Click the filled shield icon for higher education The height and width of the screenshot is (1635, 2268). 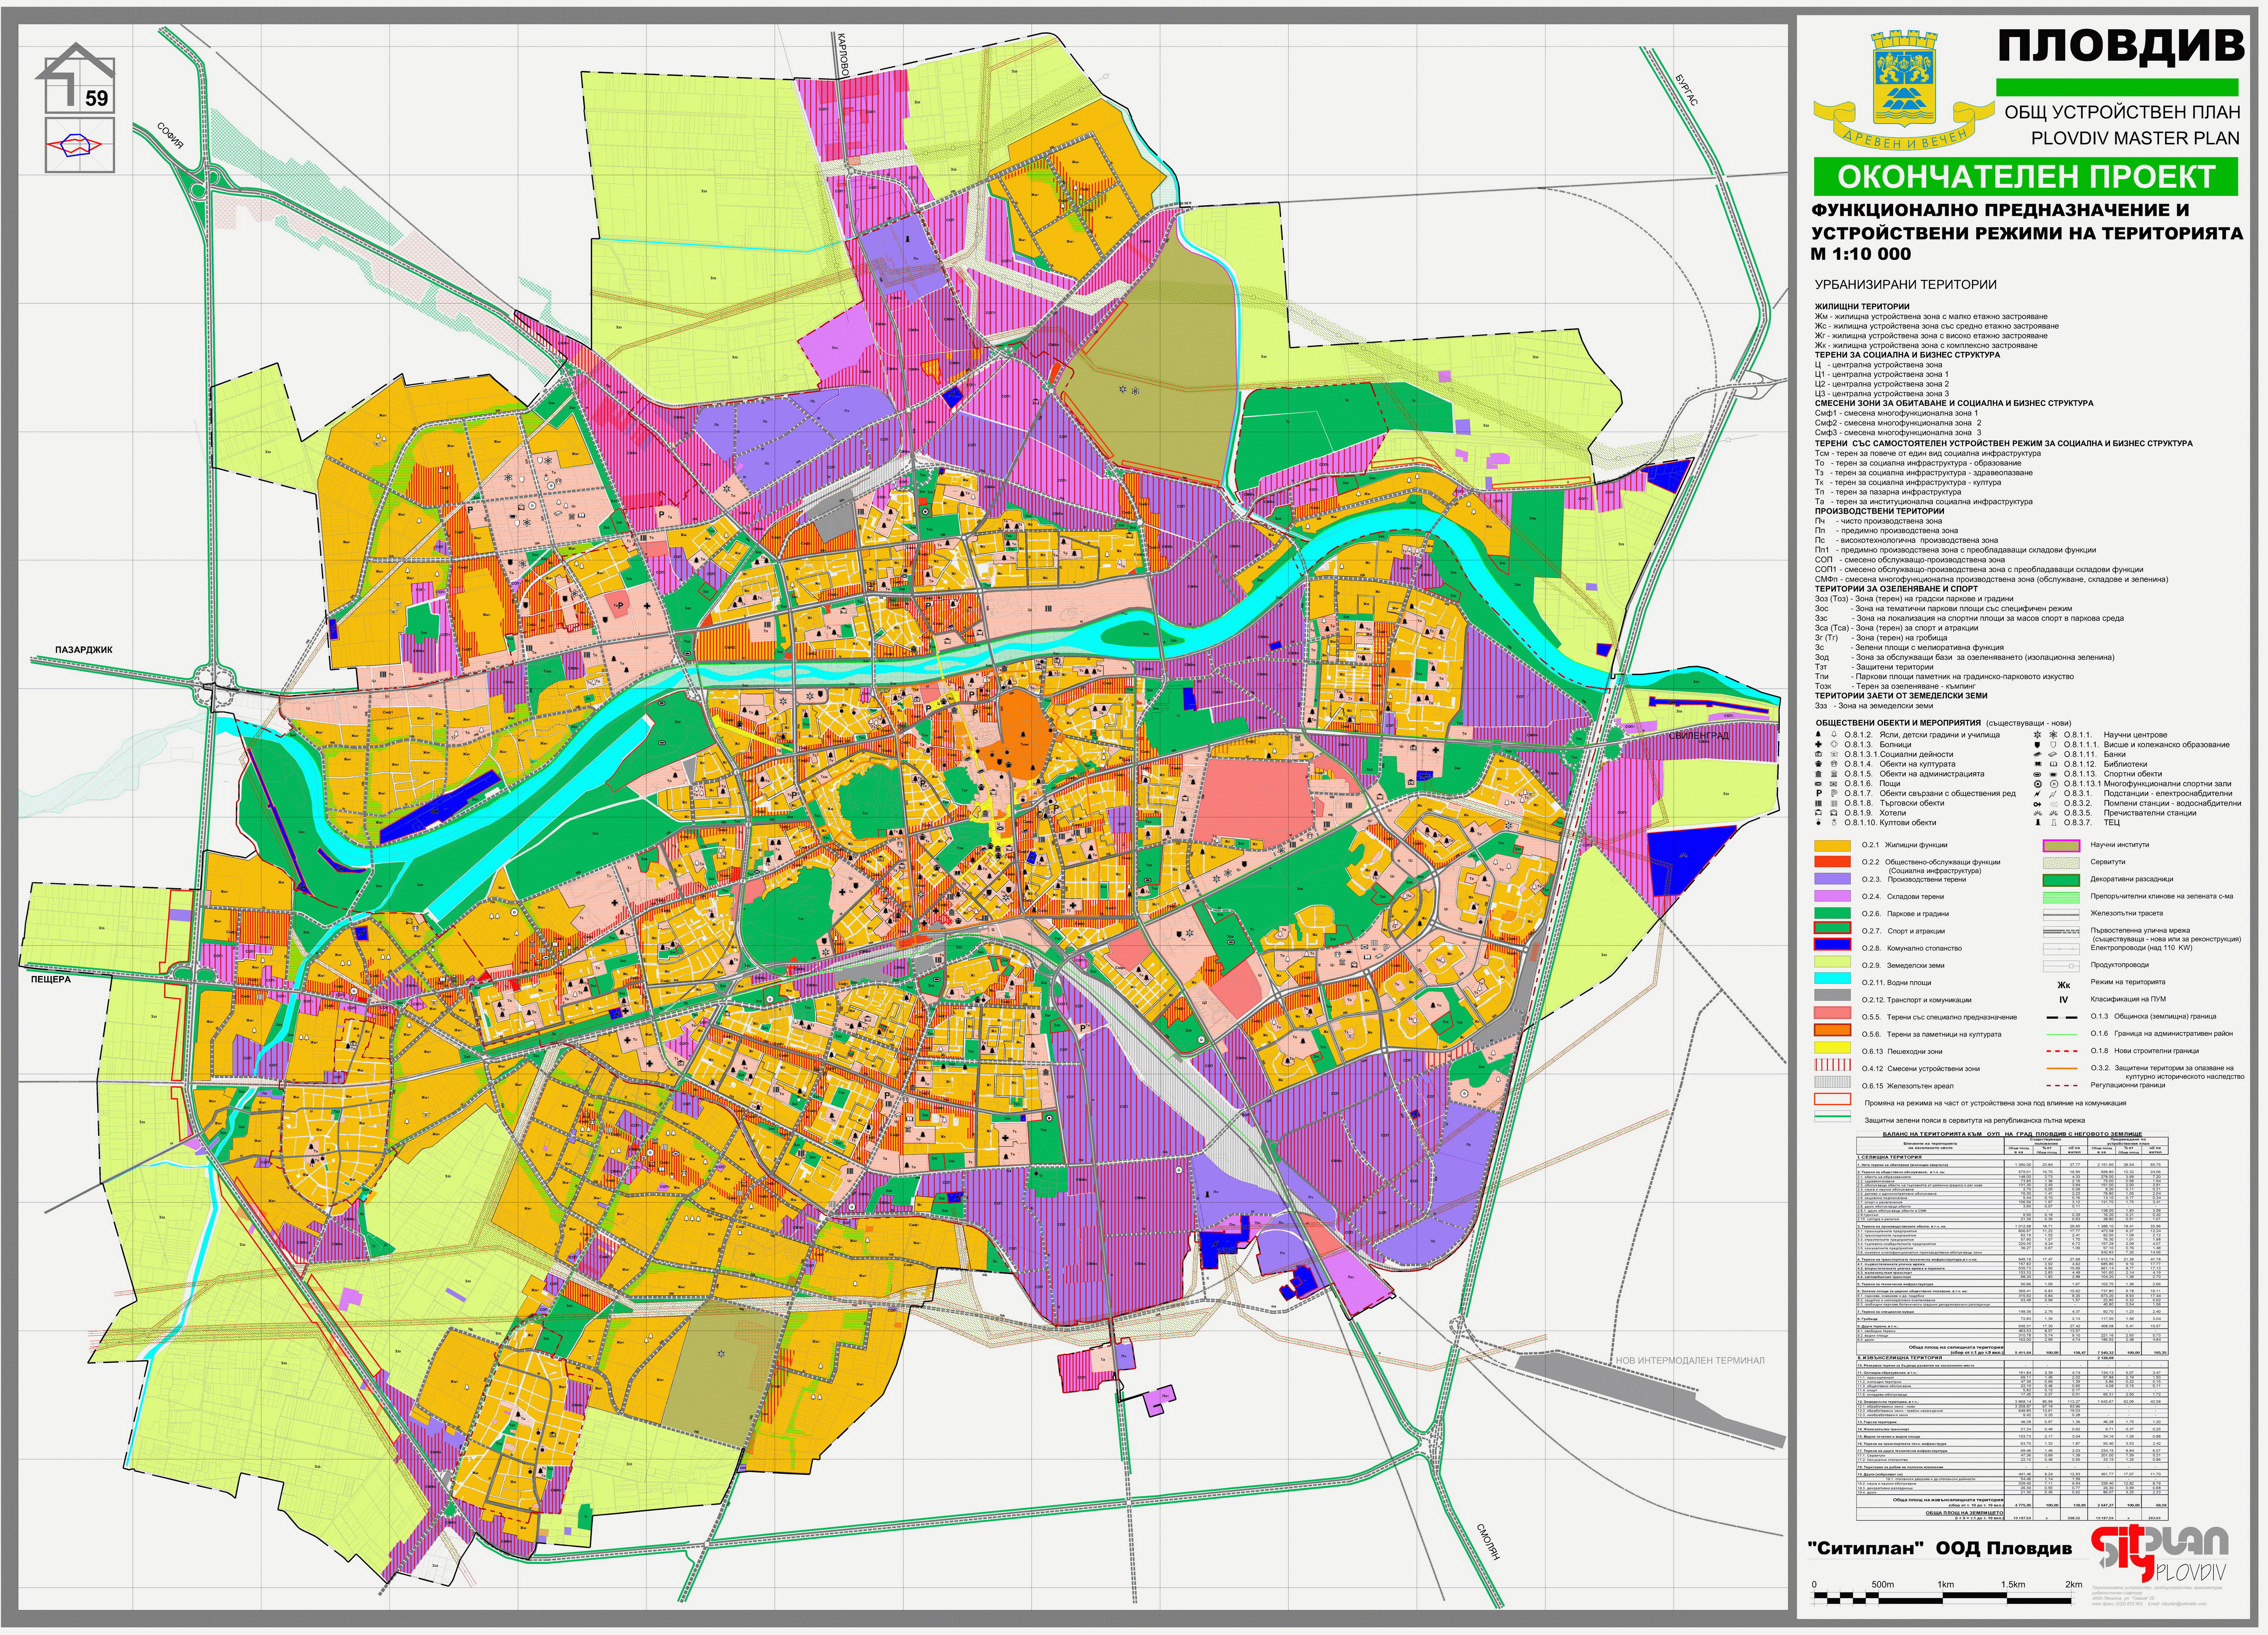click(x=2038, y=745)
